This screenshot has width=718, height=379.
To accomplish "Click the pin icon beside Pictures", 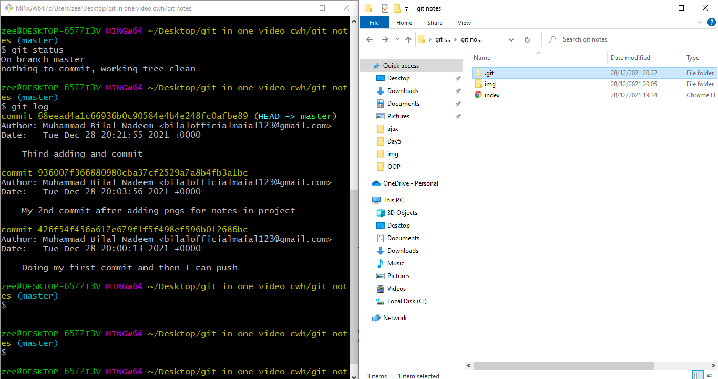I will 458,116.
